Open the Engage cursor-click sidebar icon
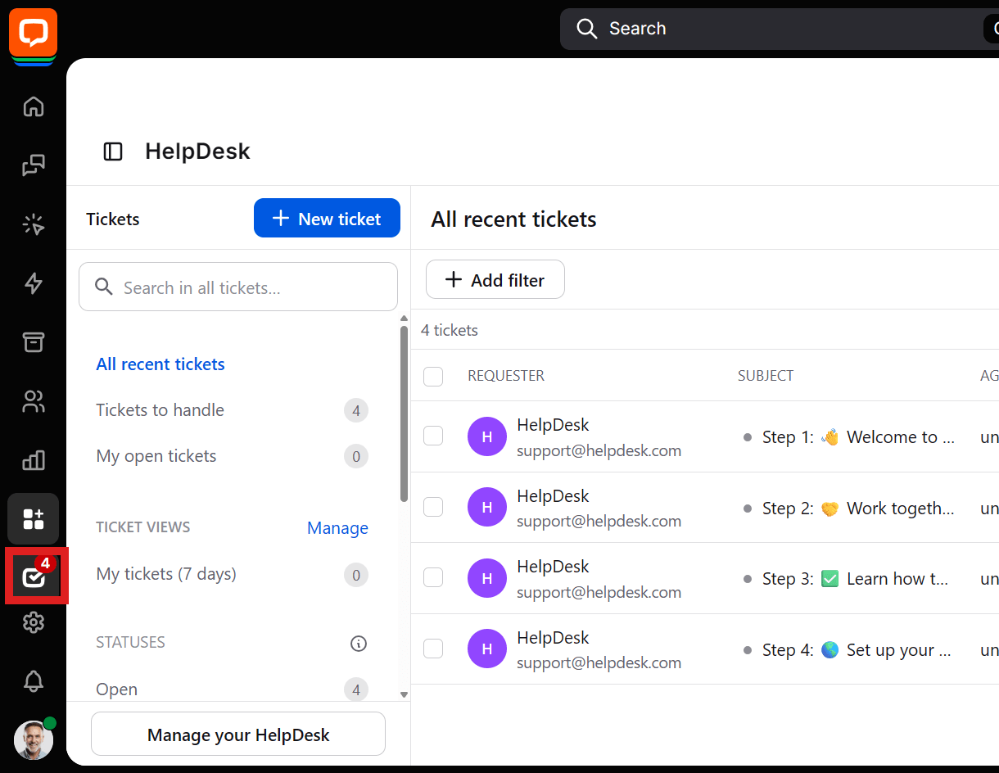 point(34,224)
